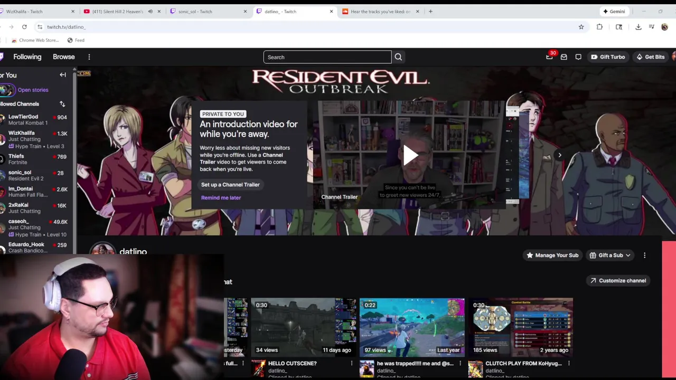Open stories from the sidebar
Image resolution: width=676 pixels, height=380 pixels.
(33, 90)
